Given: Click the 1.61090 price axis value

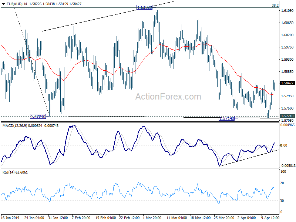Looking at the screenshot, I should [287, 11].
